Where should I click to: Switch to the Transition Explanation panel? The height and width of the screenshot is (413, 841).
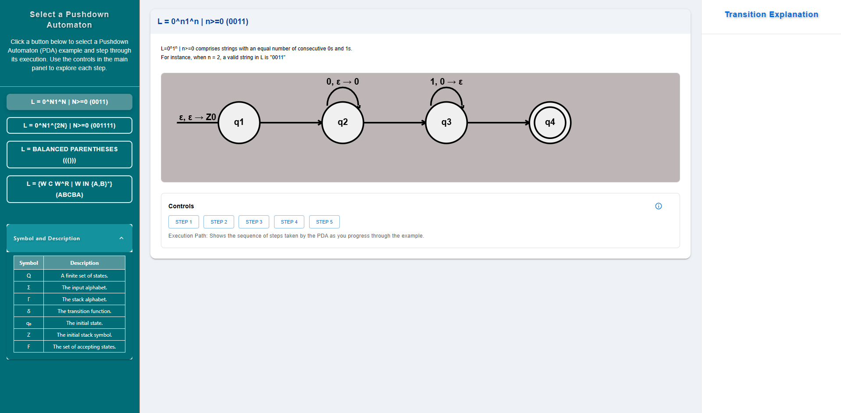click(771, 14)
